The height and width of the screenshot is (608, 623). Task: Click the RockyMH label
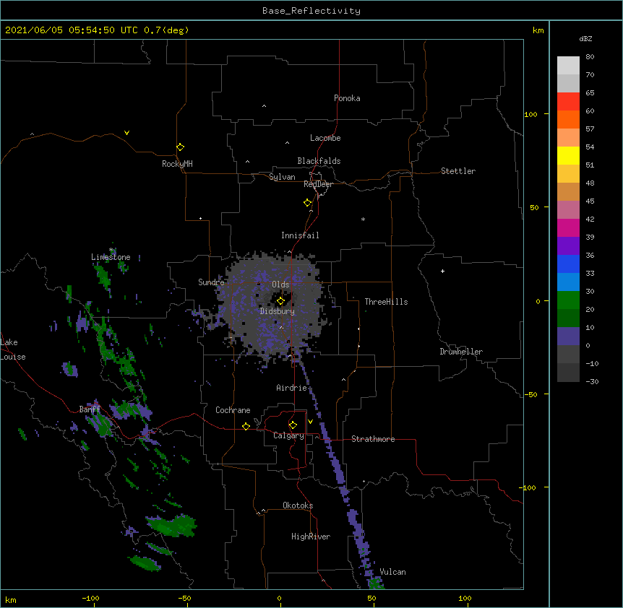[x=177, y=164]
